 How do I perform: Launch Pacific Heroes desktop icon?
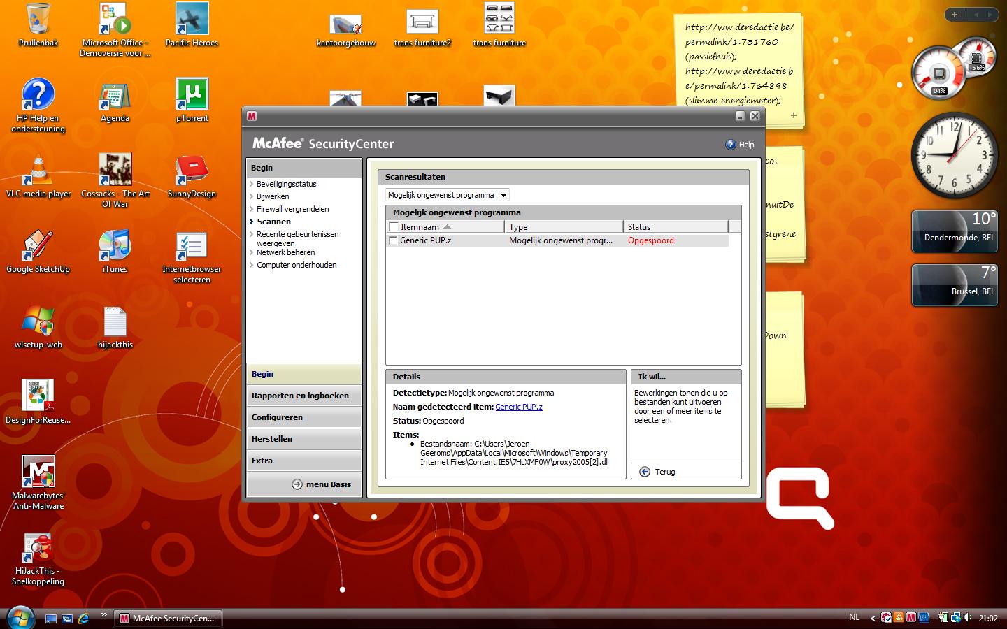(192, 20)
